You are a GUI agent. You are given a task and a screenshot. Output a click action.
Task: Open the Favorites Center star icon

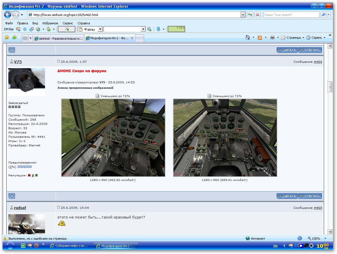pyautogui.click(x=7, y=37)
